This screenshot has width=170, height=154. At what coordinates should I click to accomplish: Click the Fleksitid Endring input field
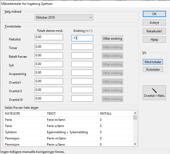(82, 38)
